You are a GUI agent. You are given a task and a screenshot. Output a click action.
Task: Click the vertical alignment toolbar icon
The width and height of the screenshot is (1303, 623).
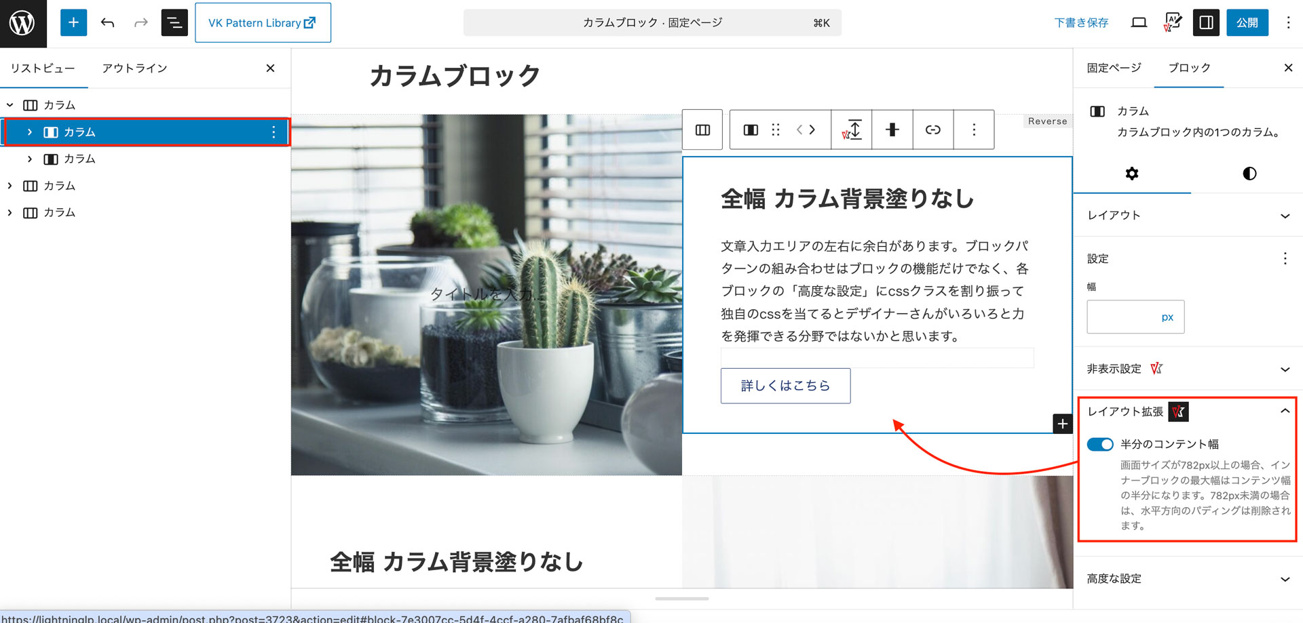click(852, 129)
